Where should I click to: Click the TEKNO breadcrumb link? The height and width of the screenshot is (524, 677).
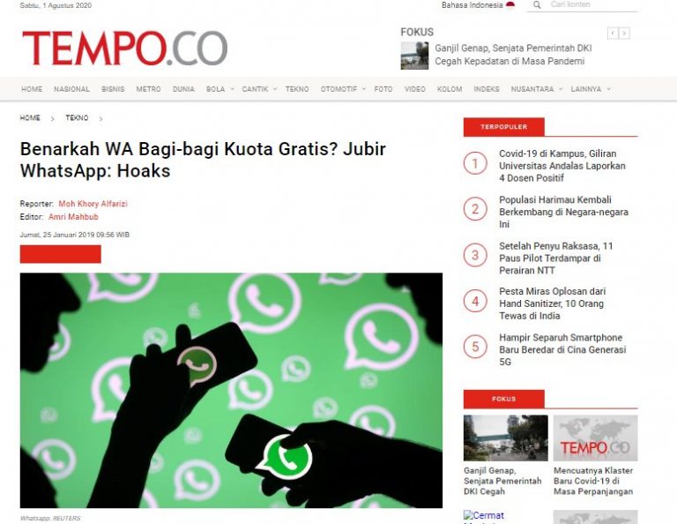(x=77, y=118)
